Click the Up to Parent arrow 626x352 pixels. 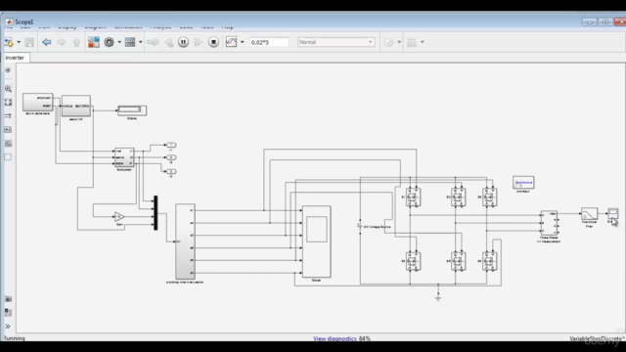coord(76,42)
